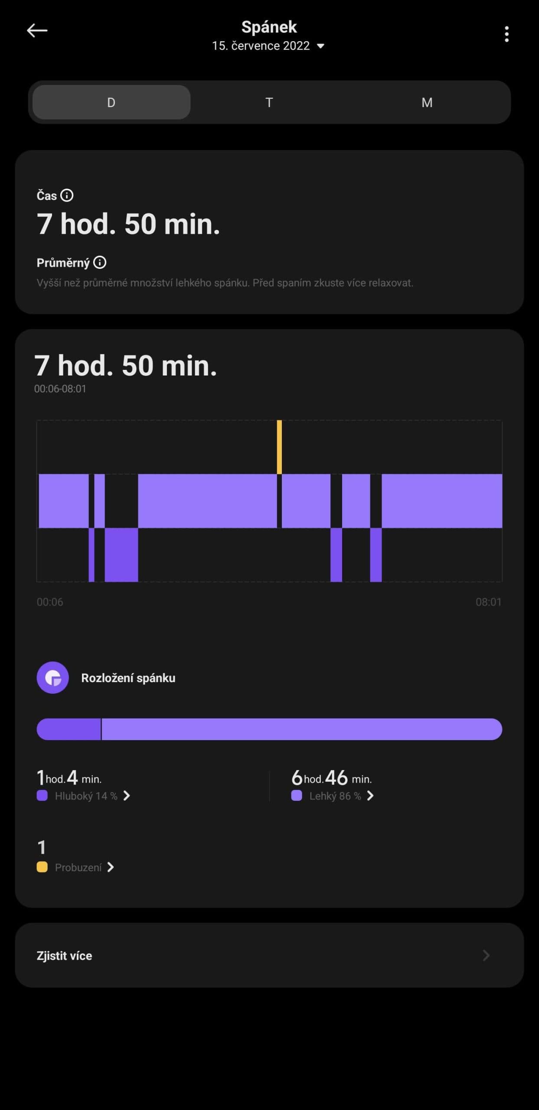Screen dimensions: 539x1110
Task: Tap the info icon next to Čas
Action: [x=67, y=196]
